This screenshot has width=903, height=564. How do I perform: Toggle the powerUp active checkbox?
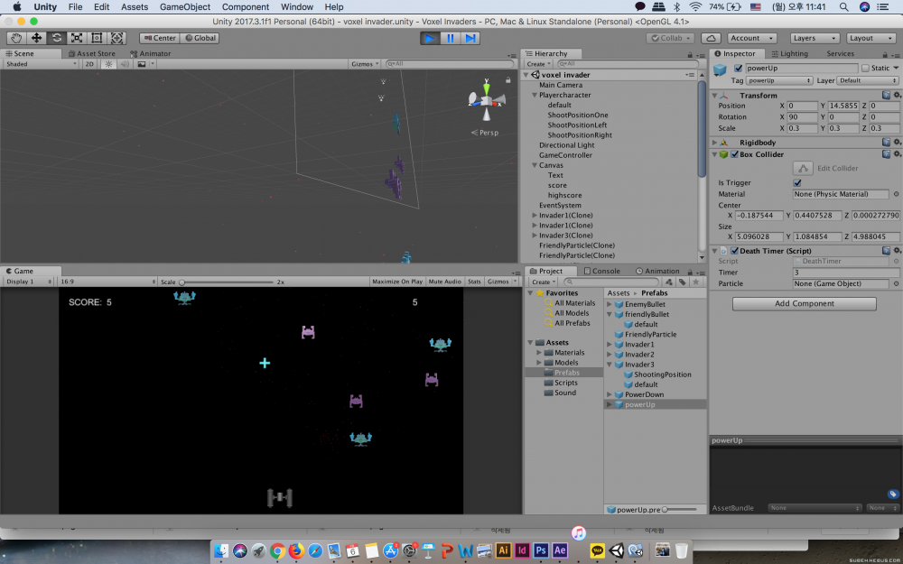739,68
